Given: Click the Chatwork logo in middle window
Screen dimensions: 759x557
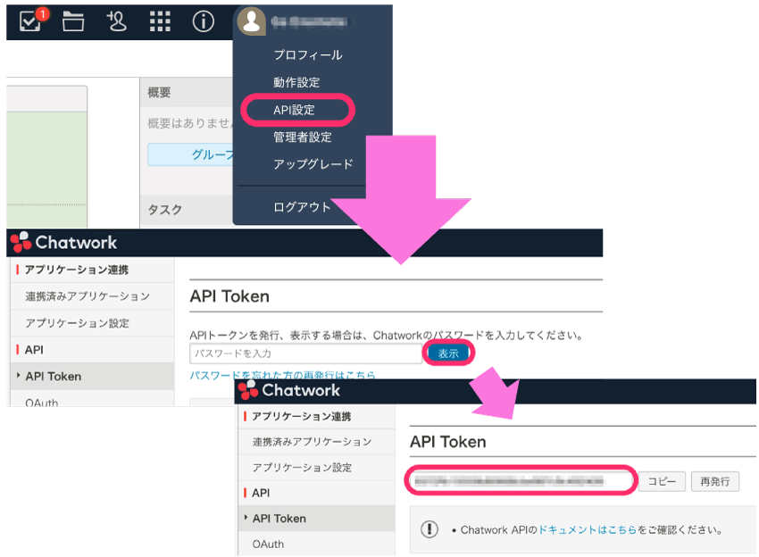Looking at the screenshot, I should pos(63,243).
